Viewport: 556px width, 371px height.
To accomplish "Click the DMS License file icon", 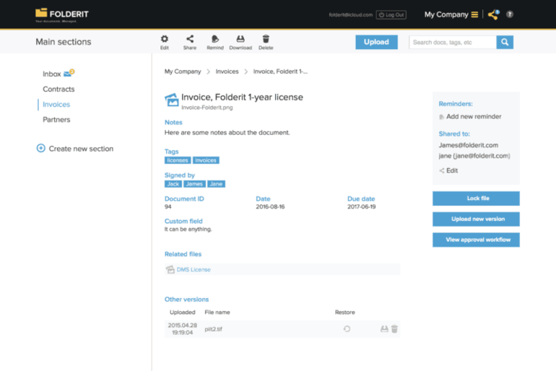I will 170,270.
